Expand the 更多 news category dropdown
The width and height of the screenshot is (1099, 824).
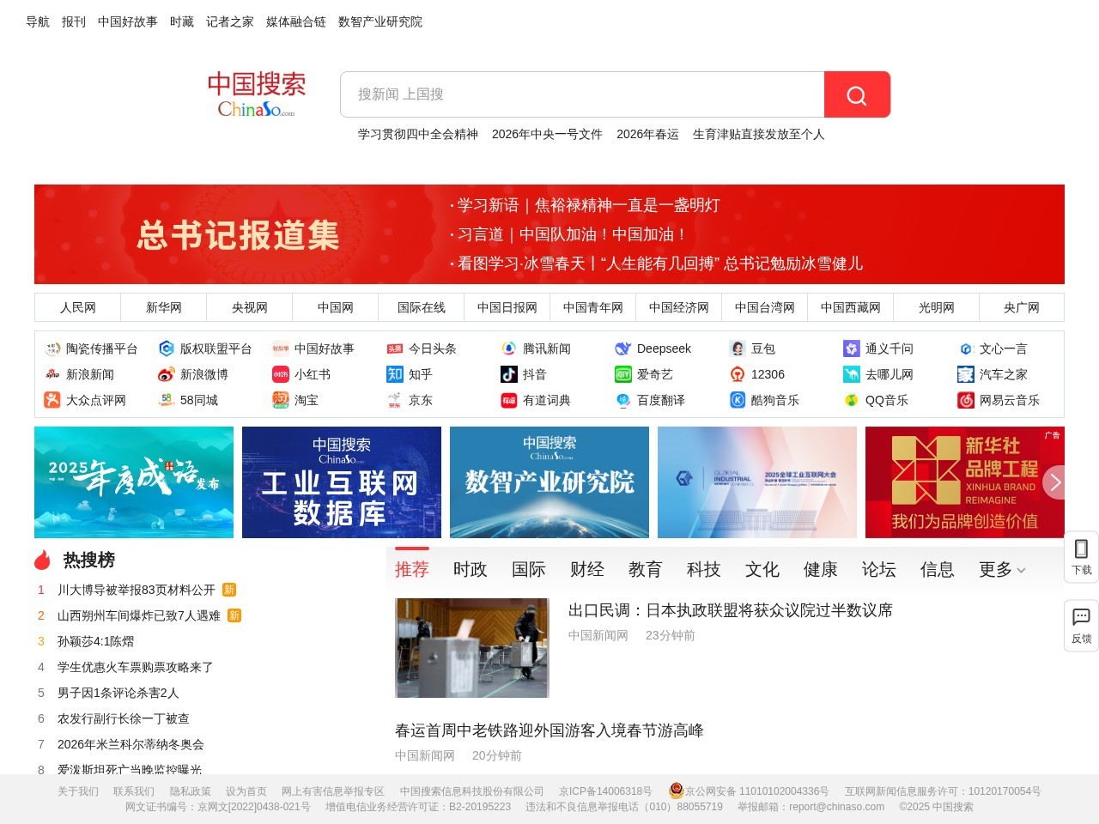tap(1000, 569)
